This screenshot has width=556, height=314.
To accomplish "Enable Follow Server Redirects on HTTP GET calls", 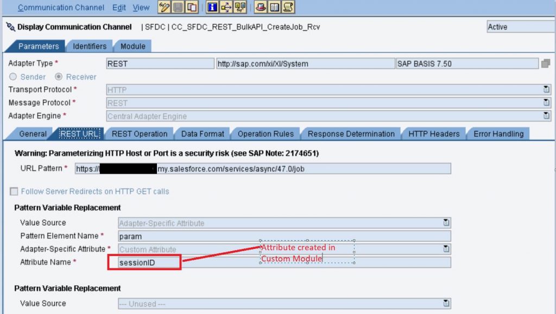I will point(14,191).
